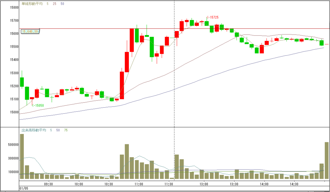Click the 11:00 time axis label
Image resolution: width=330 pixels, height=192 pixels.
pos(139,184)
